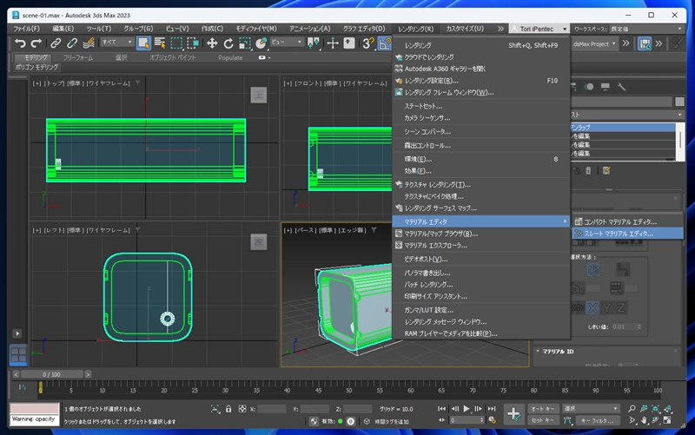The height and width of the screenshot is (435, 695).
Task: Activate the Select Object tool
Action: click(x=143, y=43)
